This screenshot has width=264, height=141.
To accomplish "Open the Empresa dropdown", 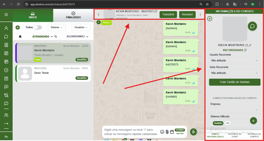I will [235, 110].
